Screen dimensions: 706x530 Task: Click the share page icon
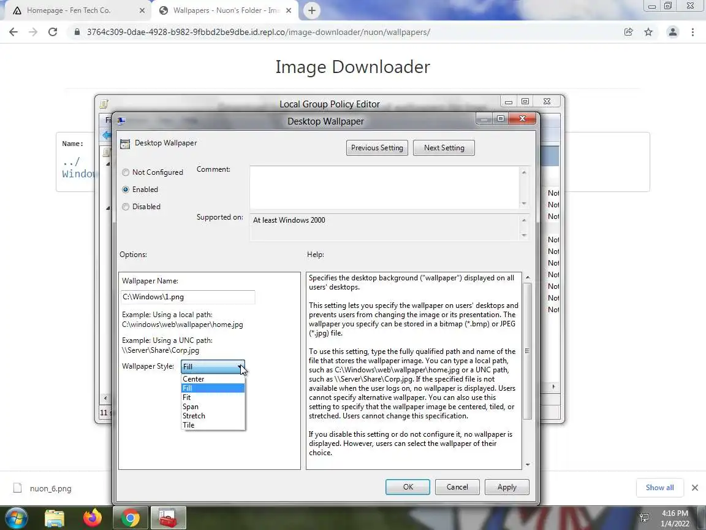pyautogui.click(x=629, y=32)
